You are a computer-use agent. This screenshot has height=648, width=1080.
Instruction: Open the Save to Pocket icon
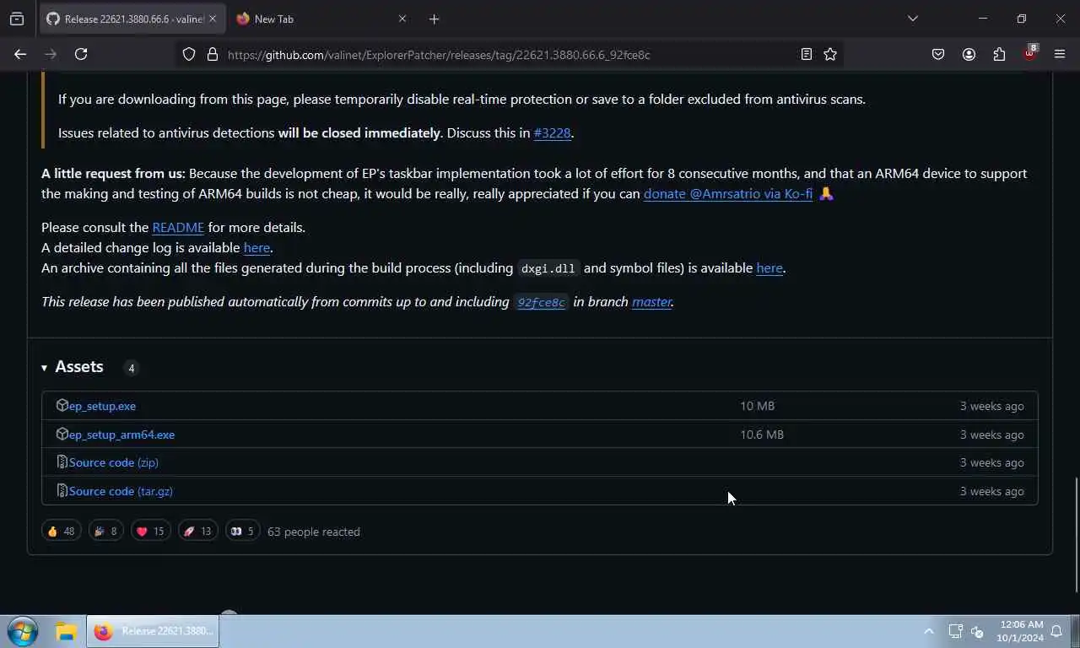(938, 54)
